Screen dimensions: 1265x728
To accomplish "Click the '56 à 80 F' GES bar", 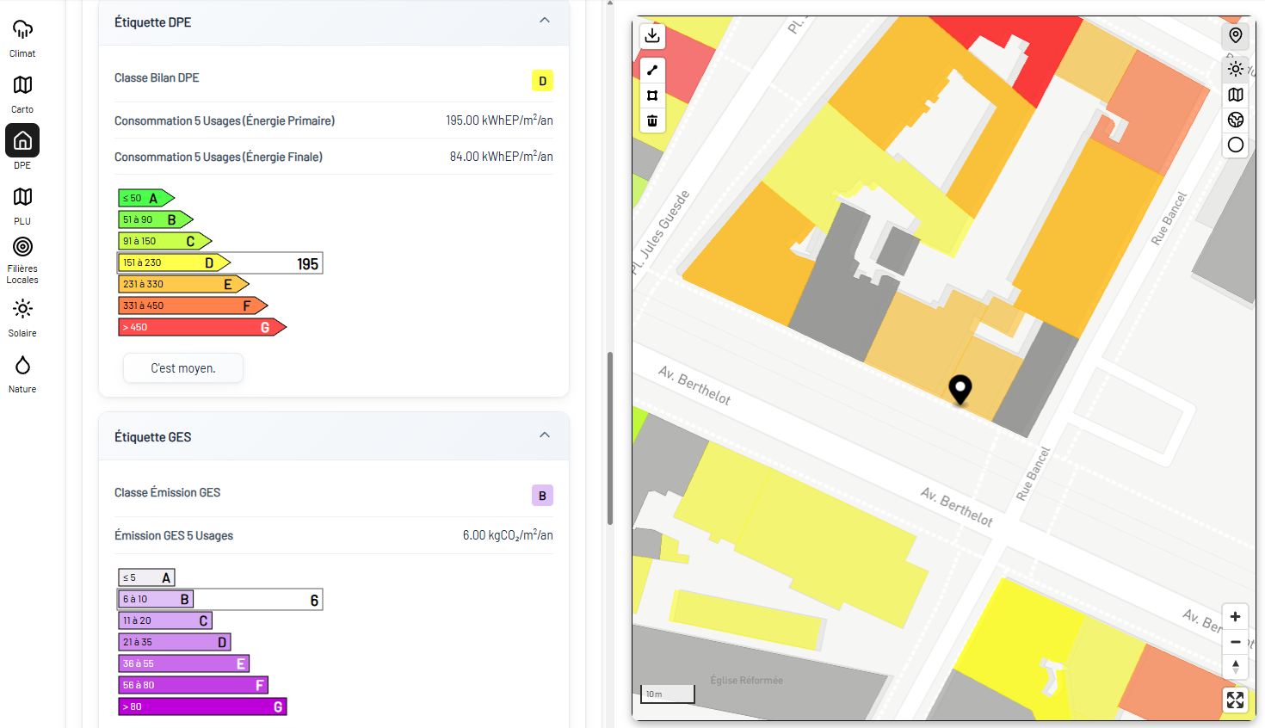I will (194, 685).
